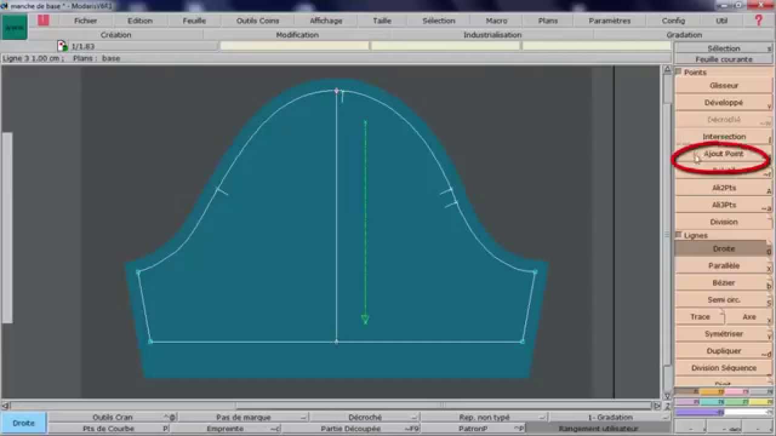Open the Fichier menu
The image size is (776, 436).
pyautogui.click(x=85, y=21)
